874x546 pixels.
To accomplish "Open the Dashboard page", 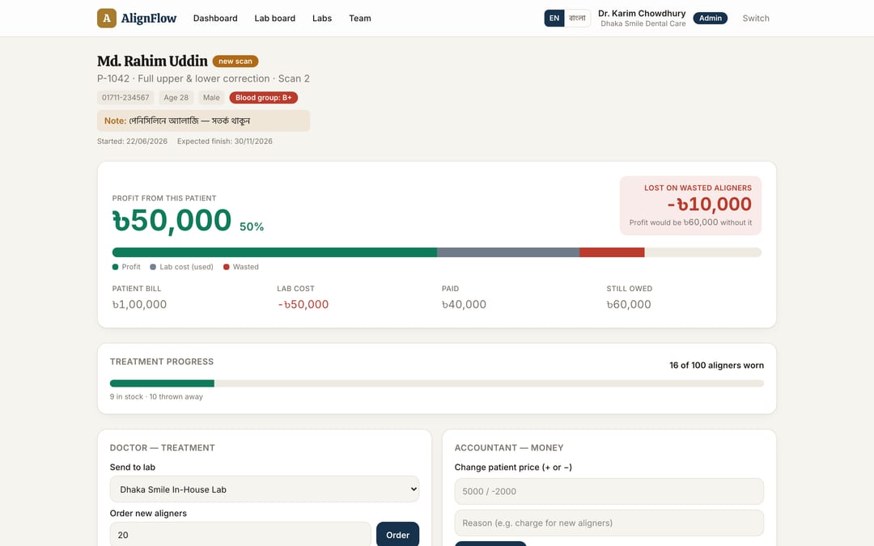I will pos(215,19).
